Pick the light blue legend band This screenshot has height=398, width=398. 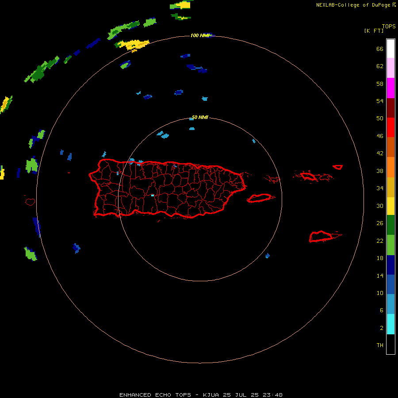point(390,304)
